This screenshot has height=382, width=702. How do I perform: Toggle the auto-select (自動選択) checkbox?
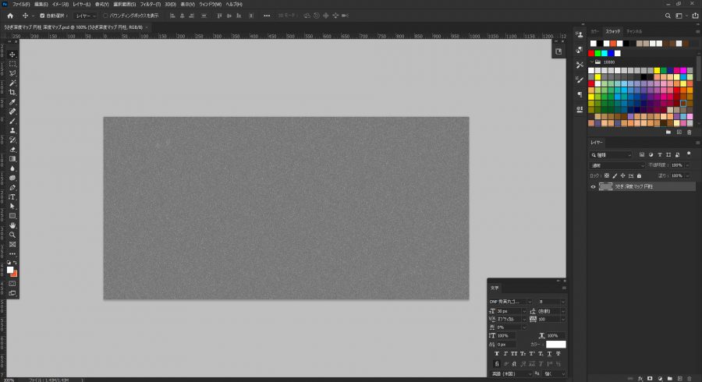coord(41,16)
